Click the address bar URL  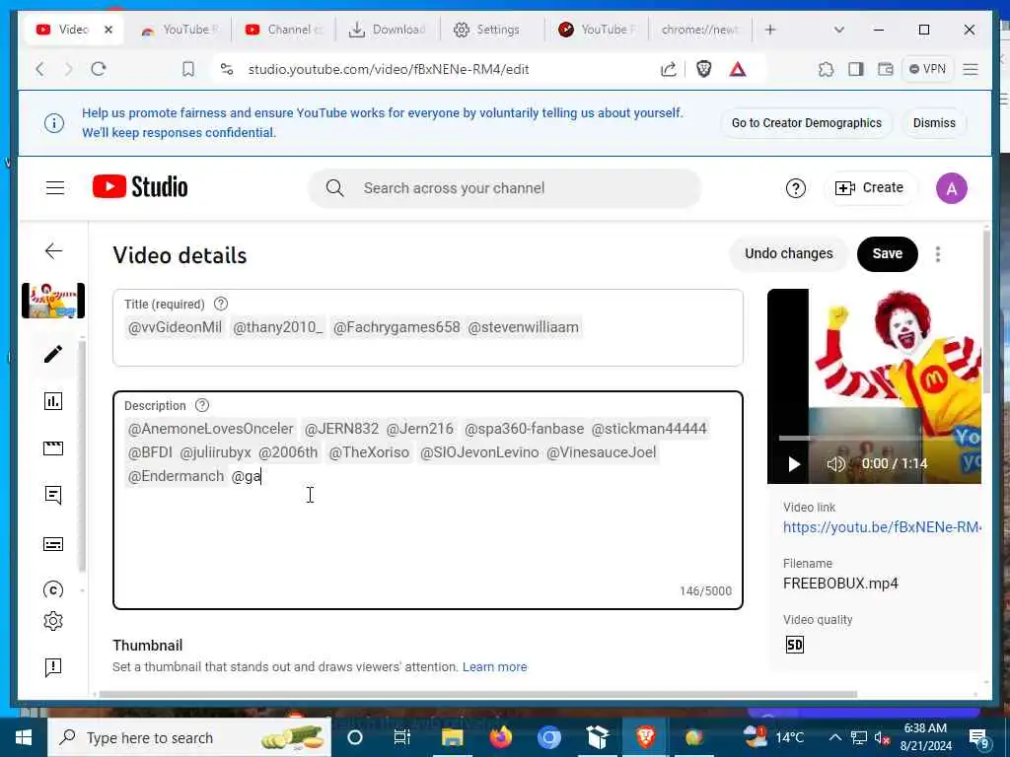[x=389, y=70]
